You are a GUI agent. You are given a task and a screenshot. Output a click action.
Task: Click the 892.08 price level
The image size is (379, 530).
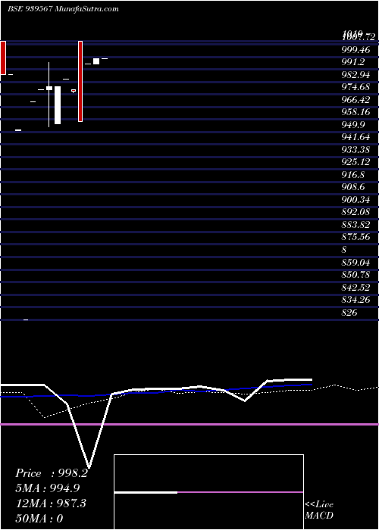click(356, 212)
